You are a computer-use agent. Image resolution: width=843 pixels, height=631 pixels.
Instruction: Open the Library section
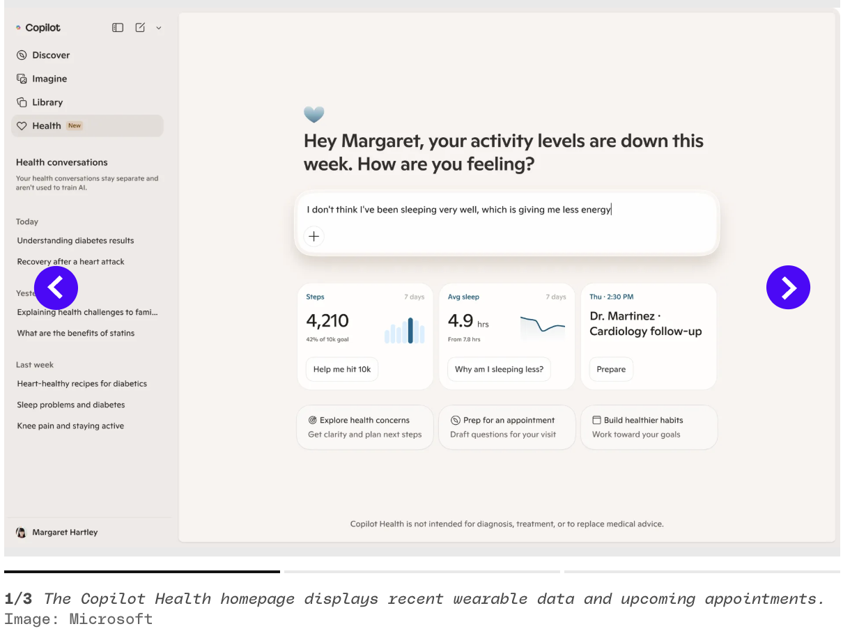coord(40,102)
